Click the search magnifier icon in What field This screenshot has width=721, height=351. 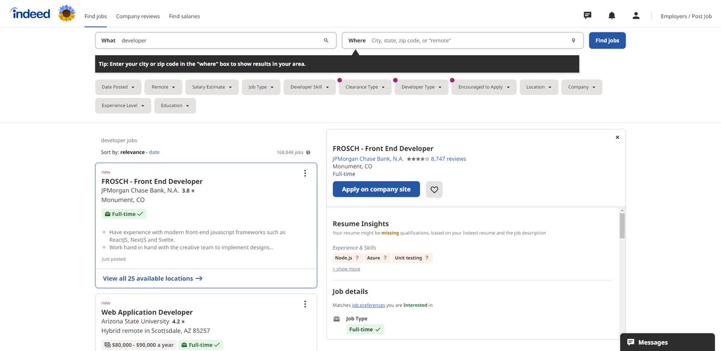(x=326, y=41)
